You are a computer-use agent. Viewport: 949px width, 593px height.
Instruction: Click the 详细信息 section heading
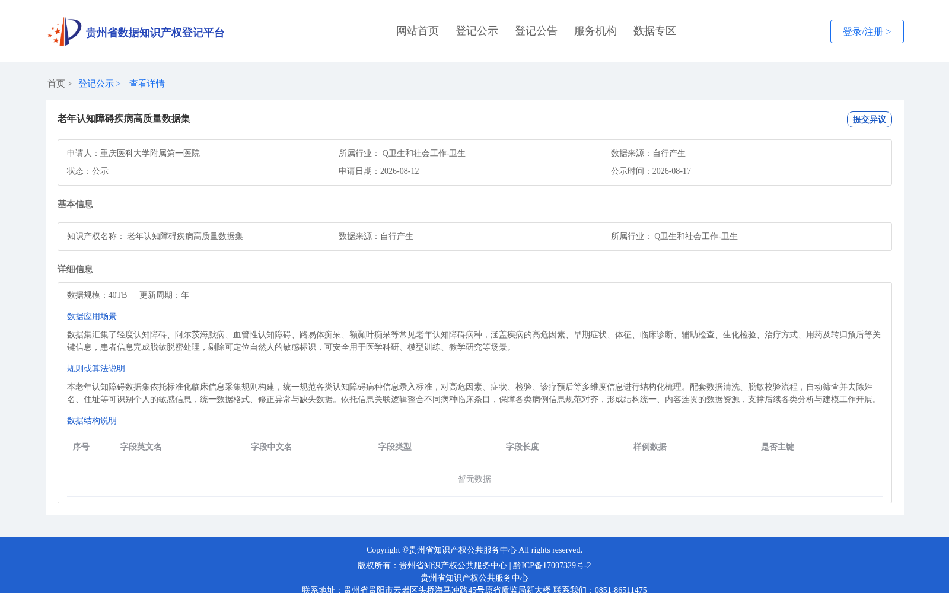[x=75, y=269]
